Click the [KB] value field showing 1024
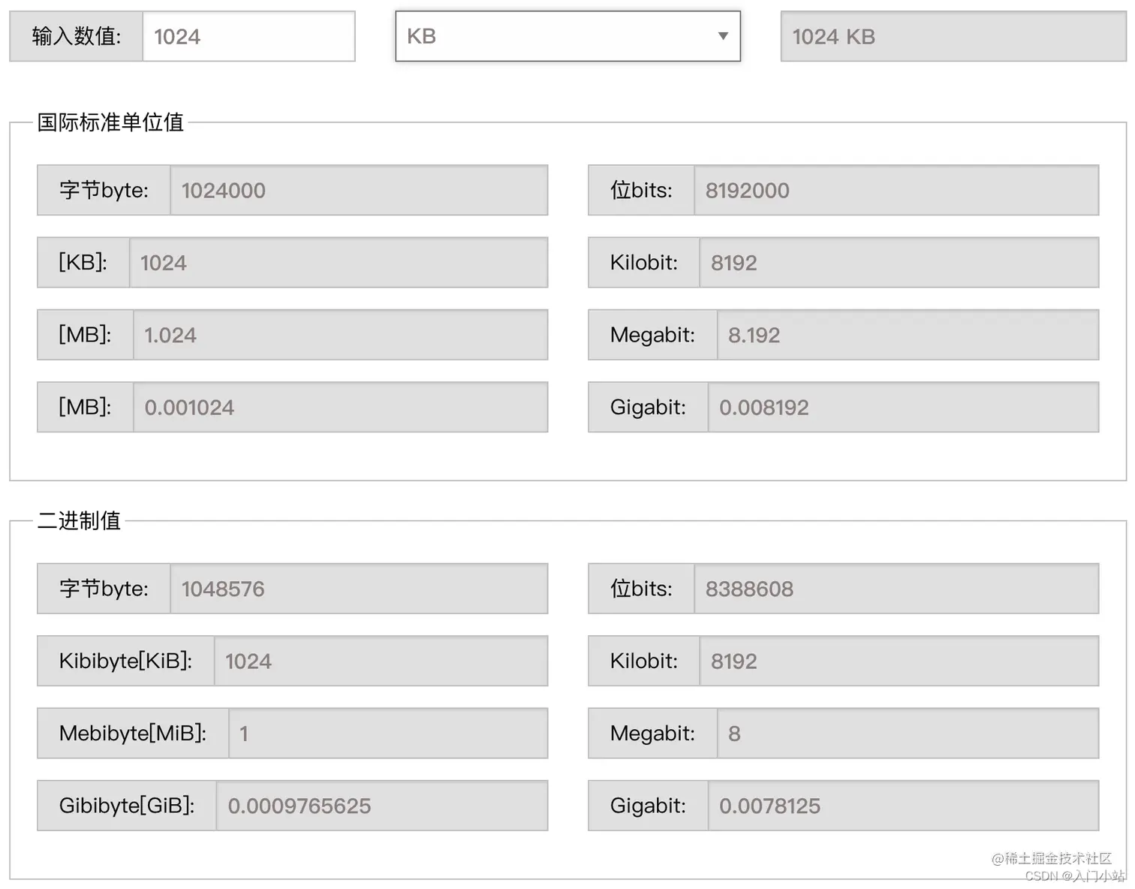The width and height of the screenshot is (1135, 889). tap(339, 263)
